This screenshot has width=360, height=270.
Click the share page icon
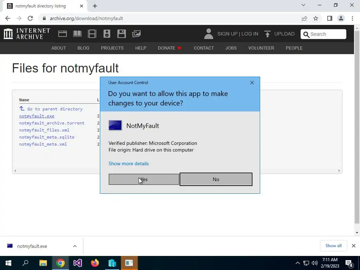coord(304,18)
